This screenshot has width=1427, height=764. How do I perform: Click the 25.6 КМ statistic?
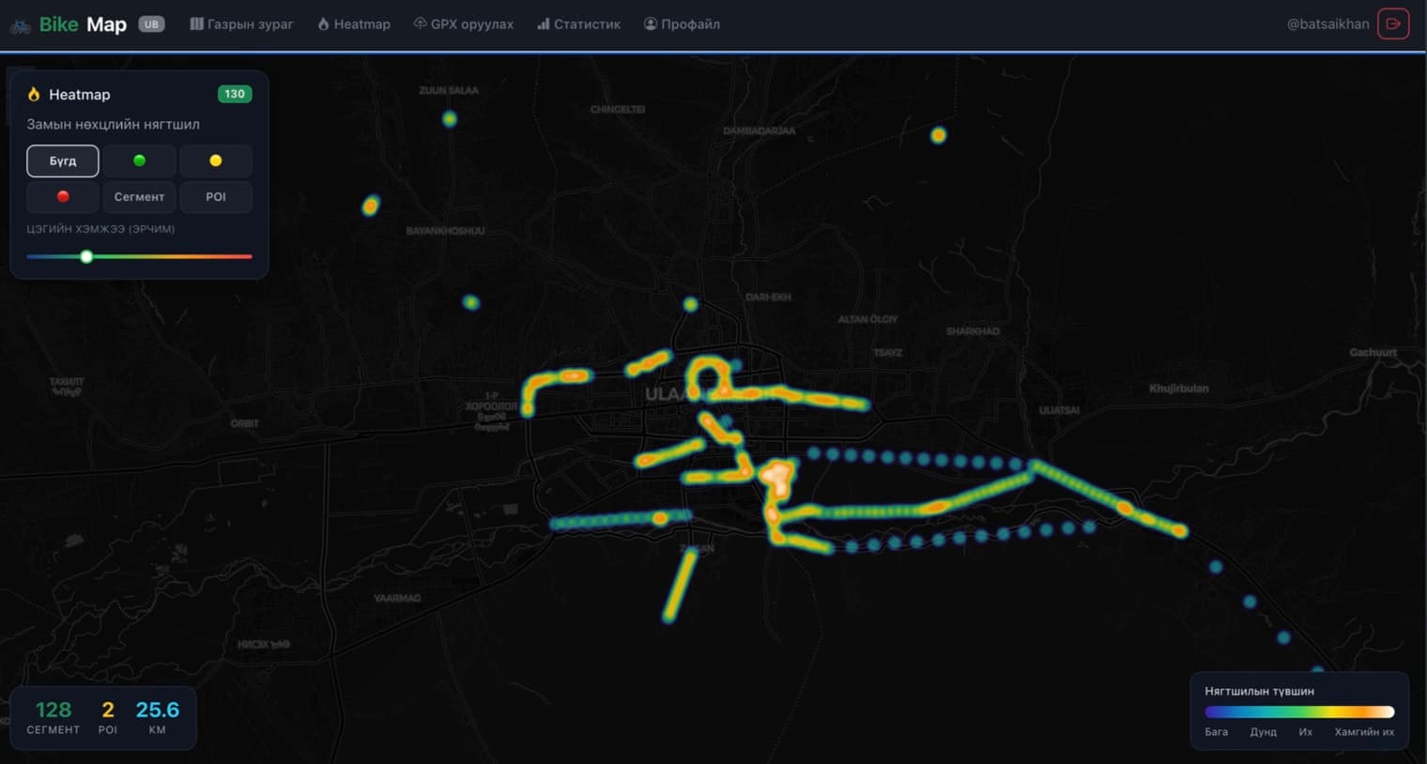pyautogui.click(x=158, y=717)
